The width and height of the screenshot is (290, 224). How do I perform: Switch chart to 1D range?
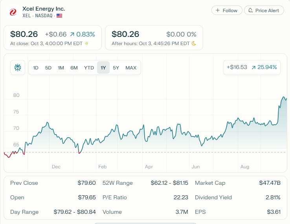pyautogui.click(x=36, y=67)
